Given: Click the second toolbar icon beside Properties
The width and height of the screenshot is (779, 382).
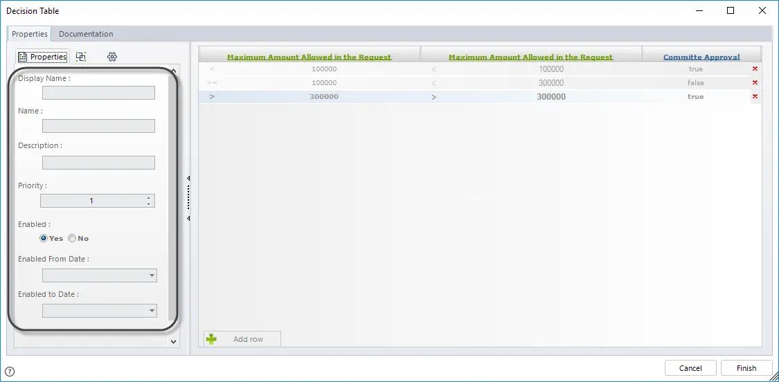Looking at the screenshot, I should (x=81, y=57).
